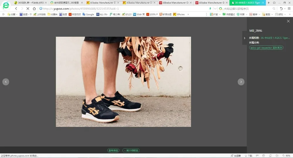Image resolution: width=293 pixels, height=158 pixels.
Task: Switch to the third Alibaba Manufacturer tab
Action: (x=175, y=3)
